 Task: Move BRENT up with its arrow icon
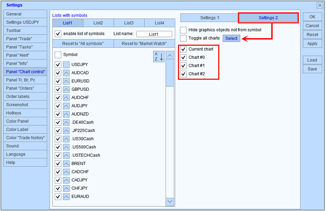point(66,164)
